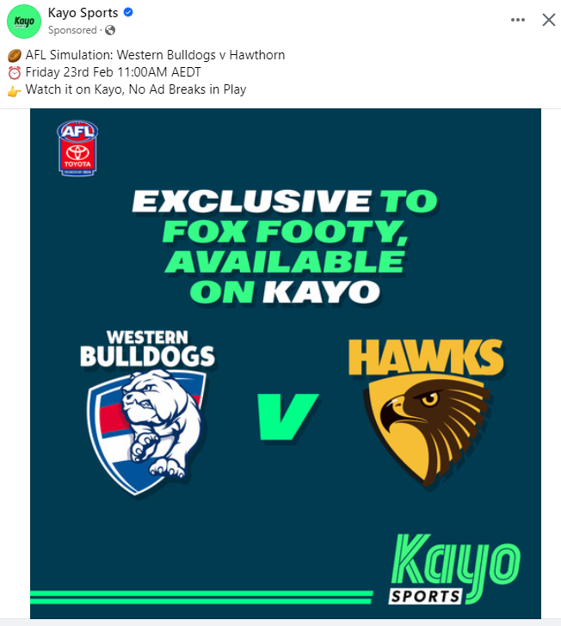Open the Kayo Sports page name link
The height and width of the screenshot is (626, 561).
[83, 12]
